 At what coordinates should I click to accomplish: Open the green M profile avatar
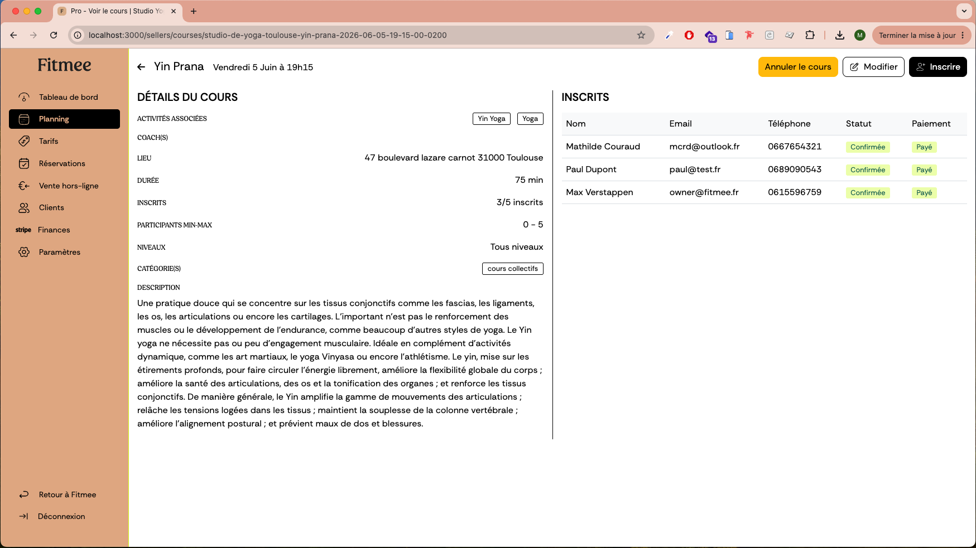[860, 35]
